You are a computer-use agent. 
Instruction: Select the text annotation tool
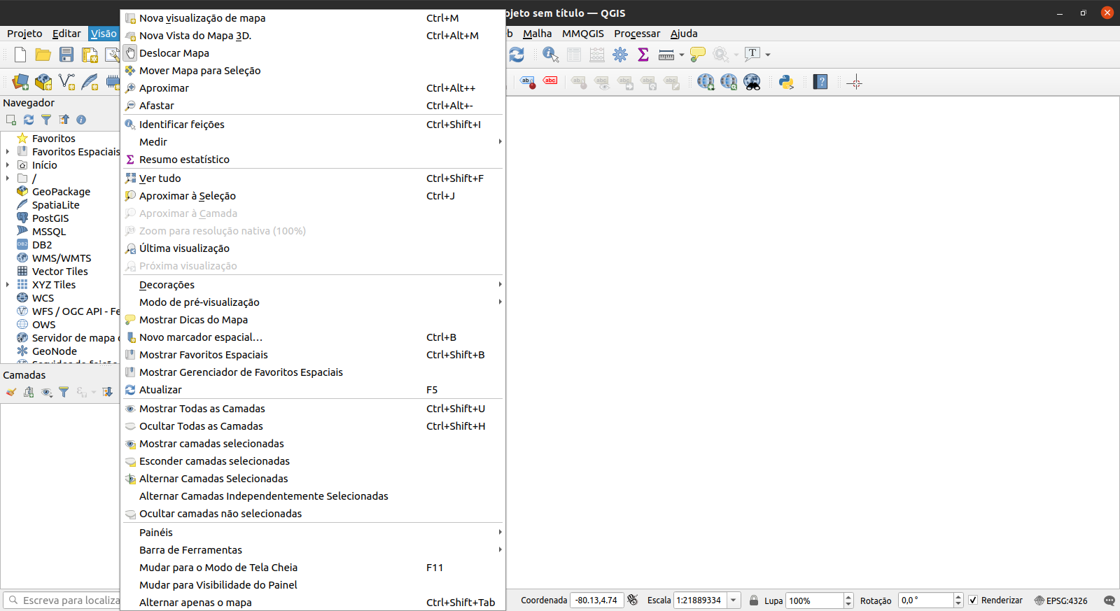coord(752,54)
